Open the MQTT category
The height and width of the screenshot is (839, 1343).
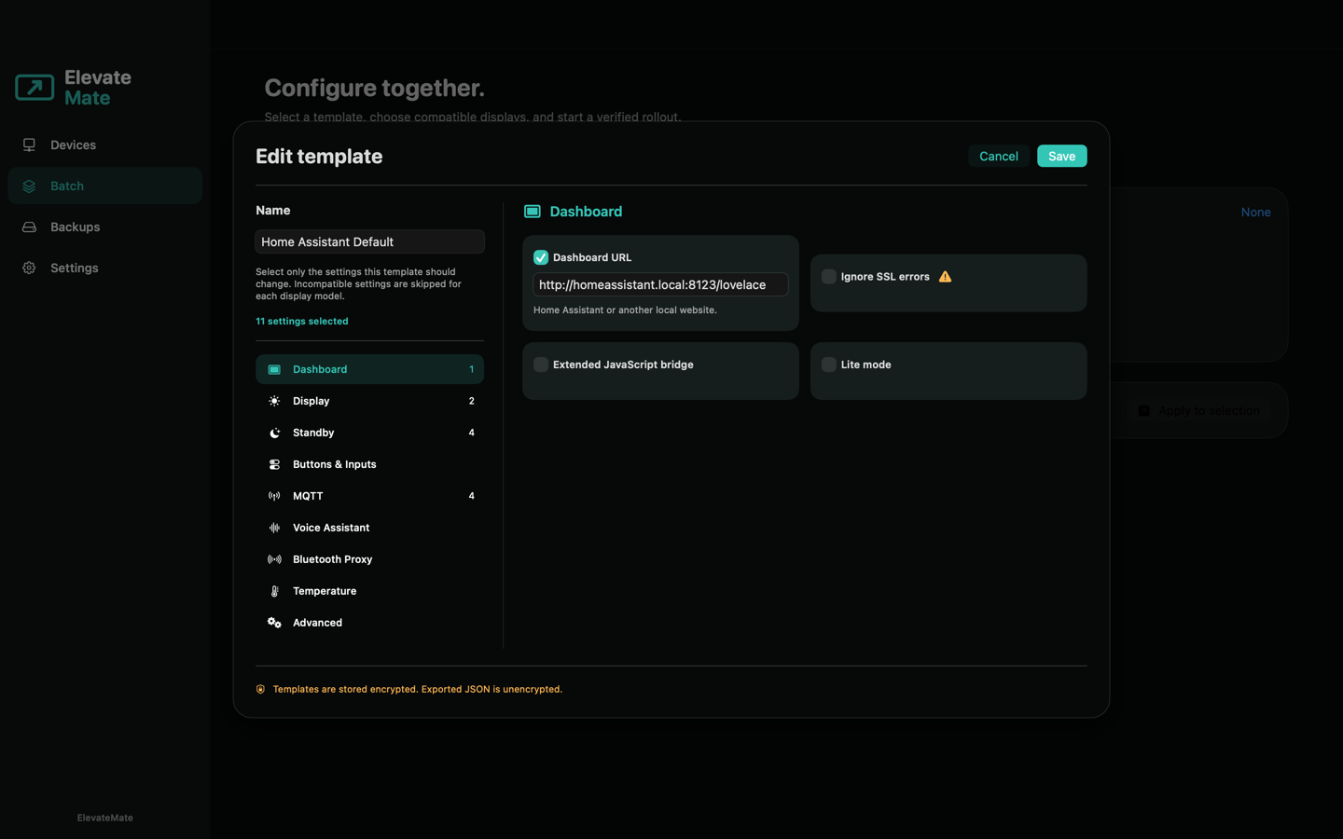(x=369, y=496)
